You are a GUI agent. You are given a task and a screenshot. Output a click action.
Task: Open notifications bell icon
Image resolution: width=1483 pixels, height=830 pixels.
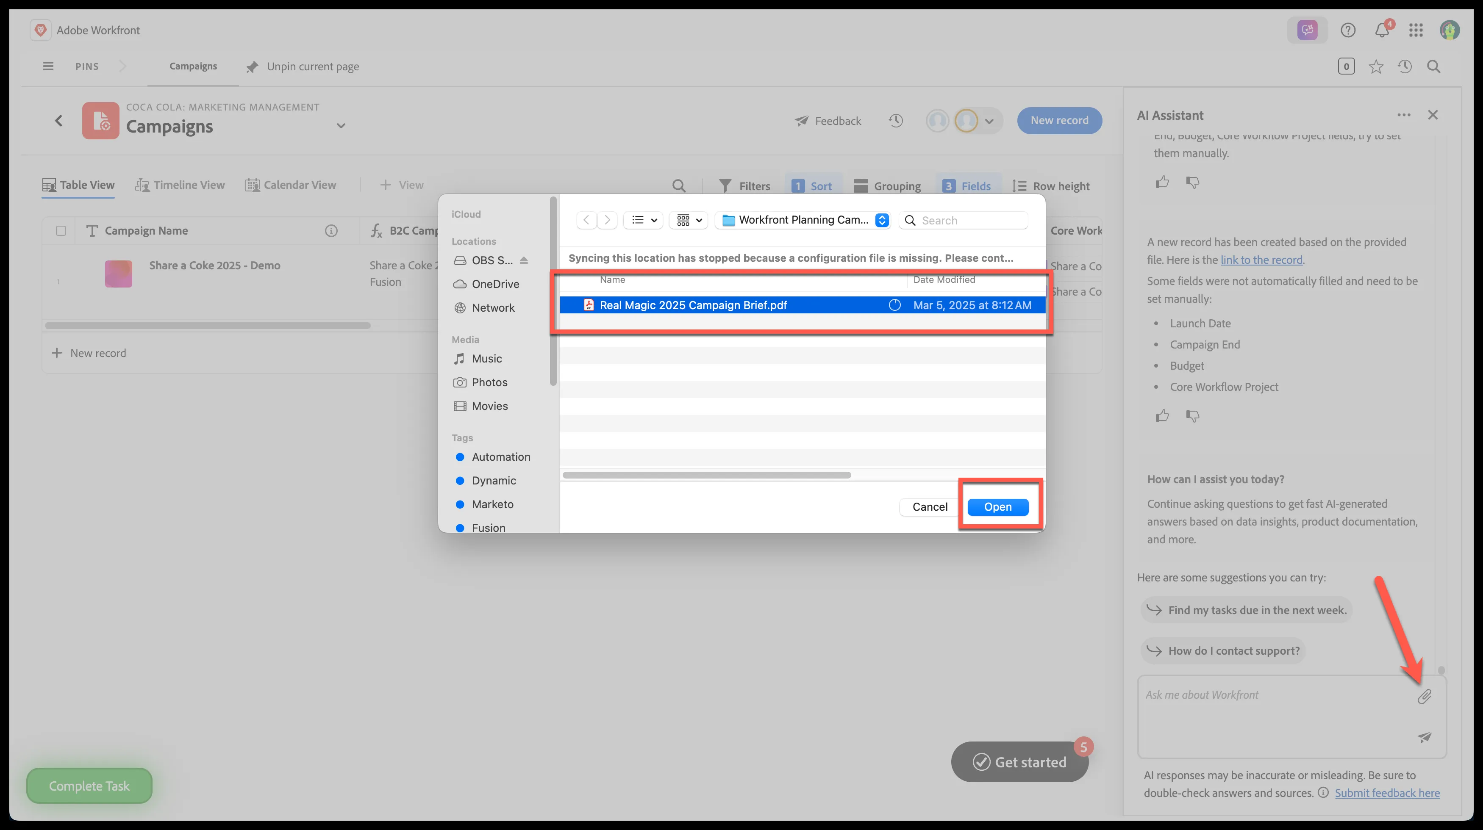tap(1382, 30)
